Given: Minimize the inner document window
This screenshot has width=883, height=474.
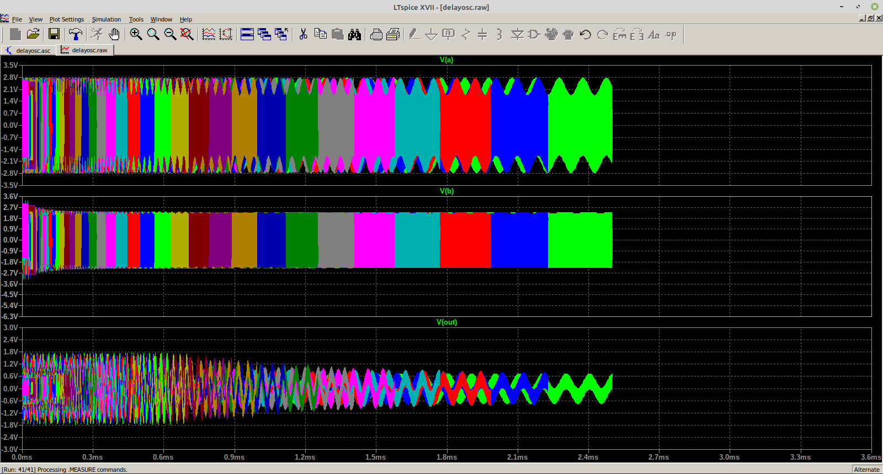Looking at the screenshot, I should pos(862,18).
